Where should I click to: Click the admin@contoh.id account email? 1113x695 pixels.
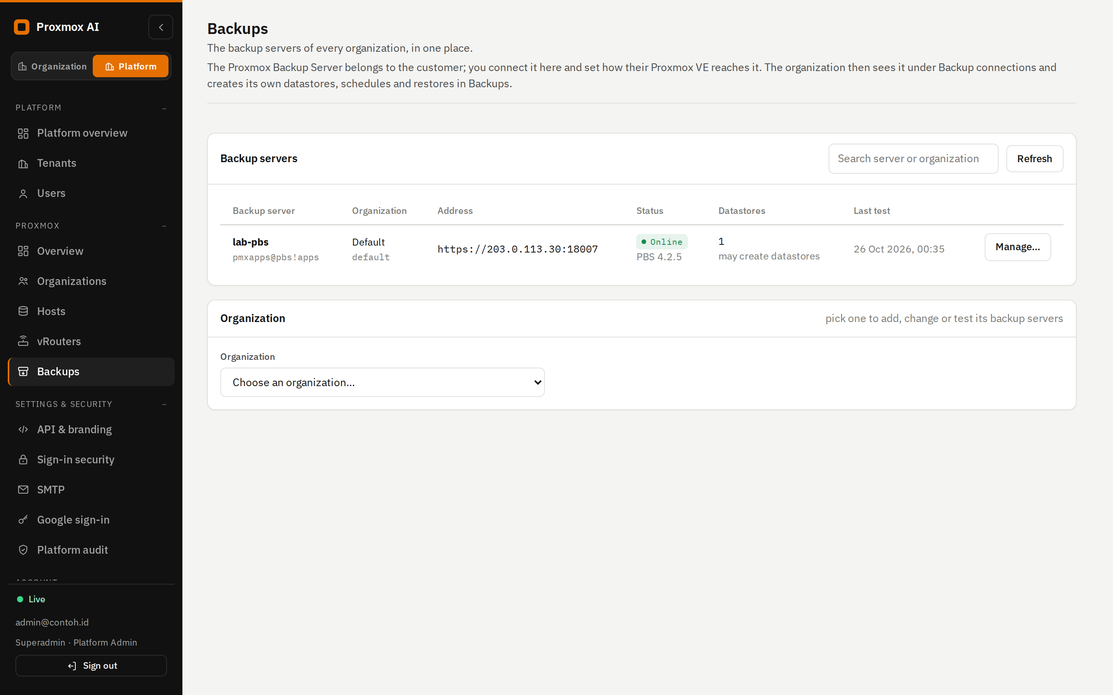(52, 622)
